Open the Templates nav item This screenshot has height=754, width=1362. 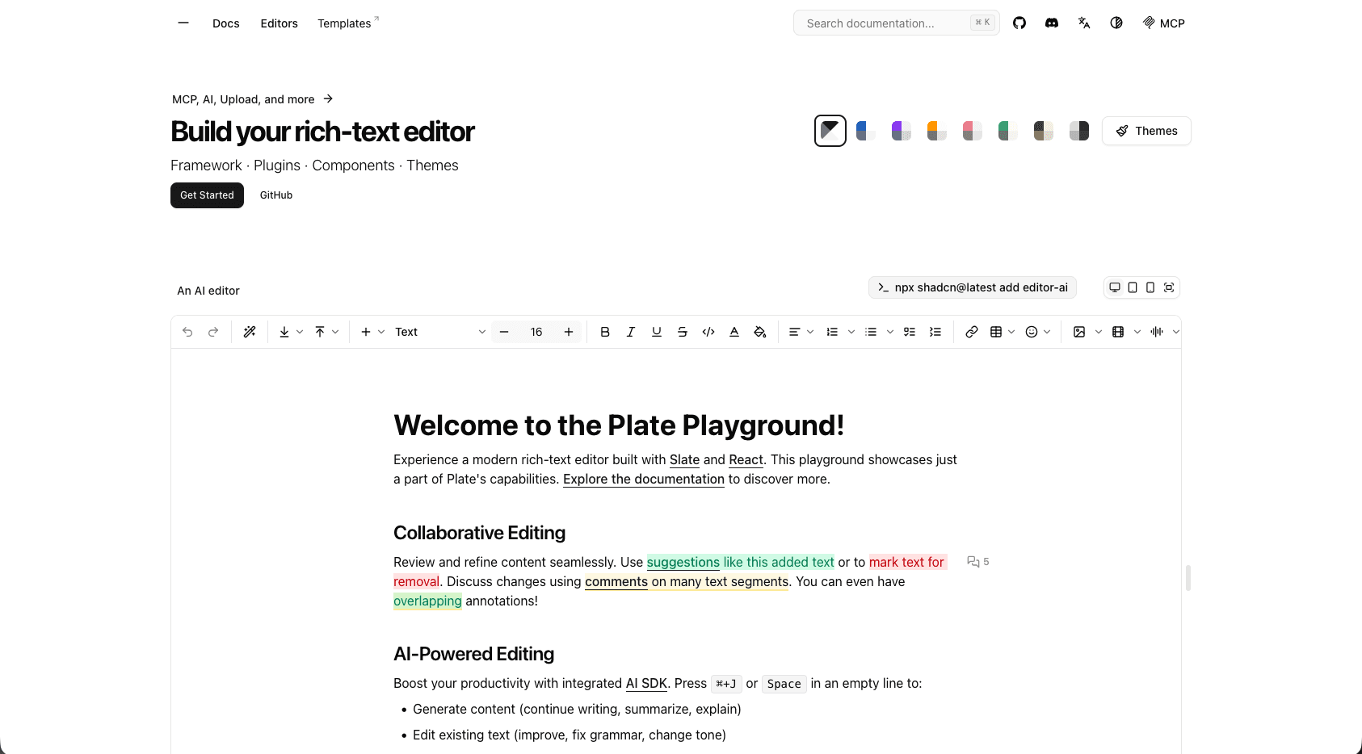point(347,23)
